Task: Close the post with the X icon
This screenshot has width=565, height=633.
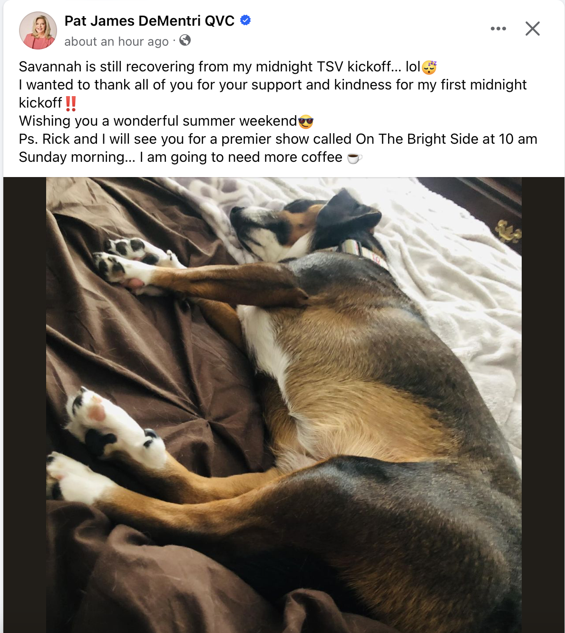Action: click(x=532, y=29)
